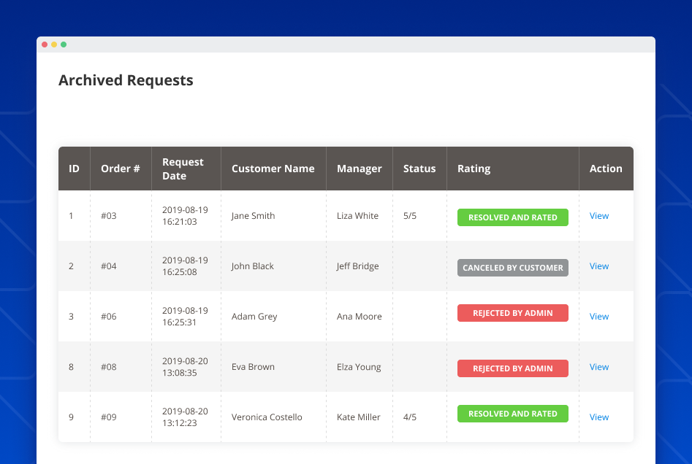
Task: Select the CANCELED BY CUSTOMER status badge
Action: tap(512, 267)
